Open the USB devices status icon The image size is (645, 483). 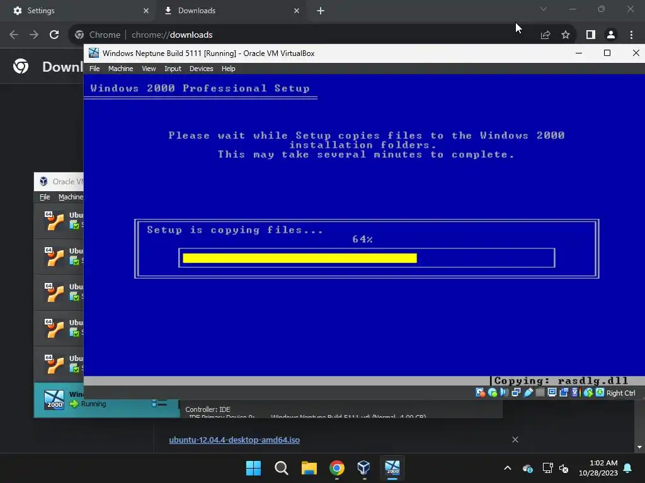tap(528, 392)
